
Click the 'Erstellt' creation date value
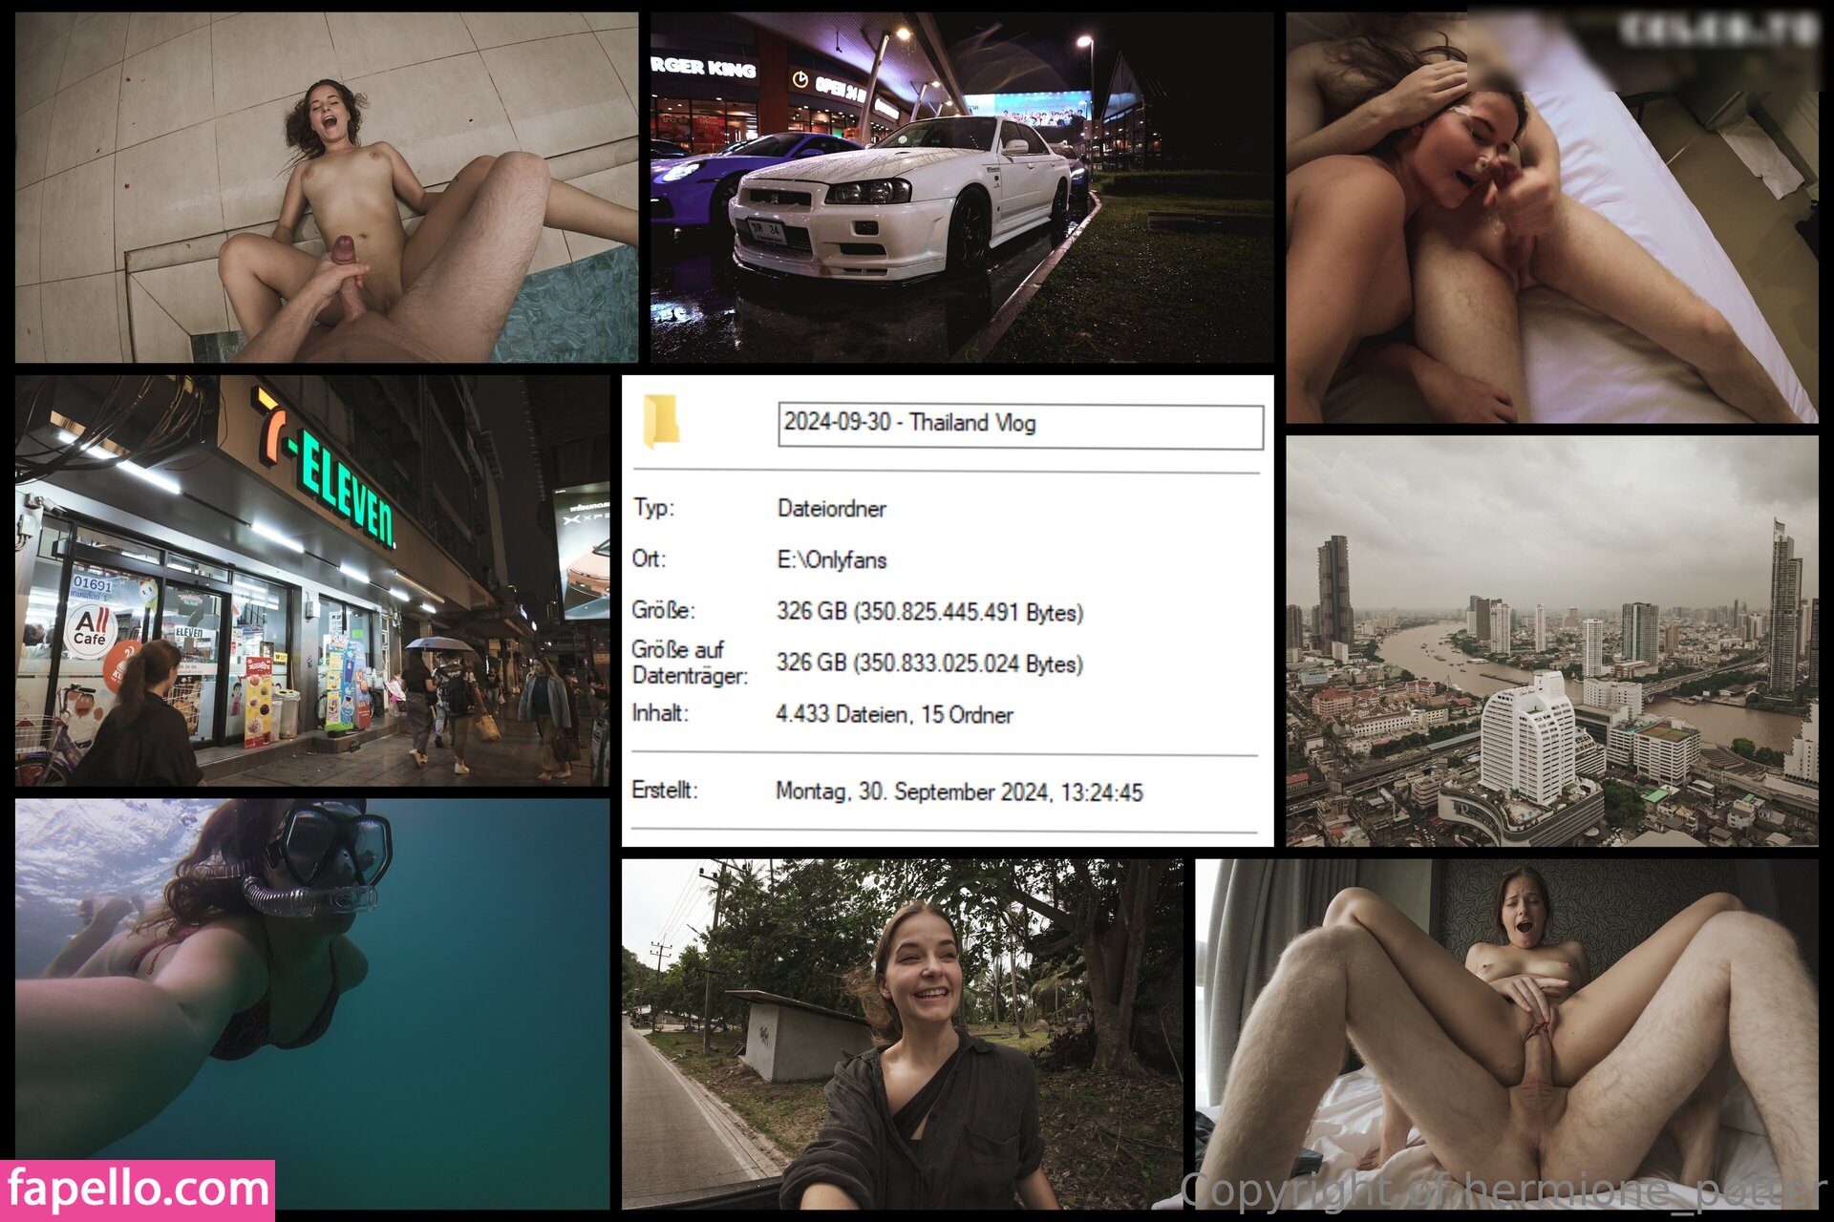tap(958, 792)
